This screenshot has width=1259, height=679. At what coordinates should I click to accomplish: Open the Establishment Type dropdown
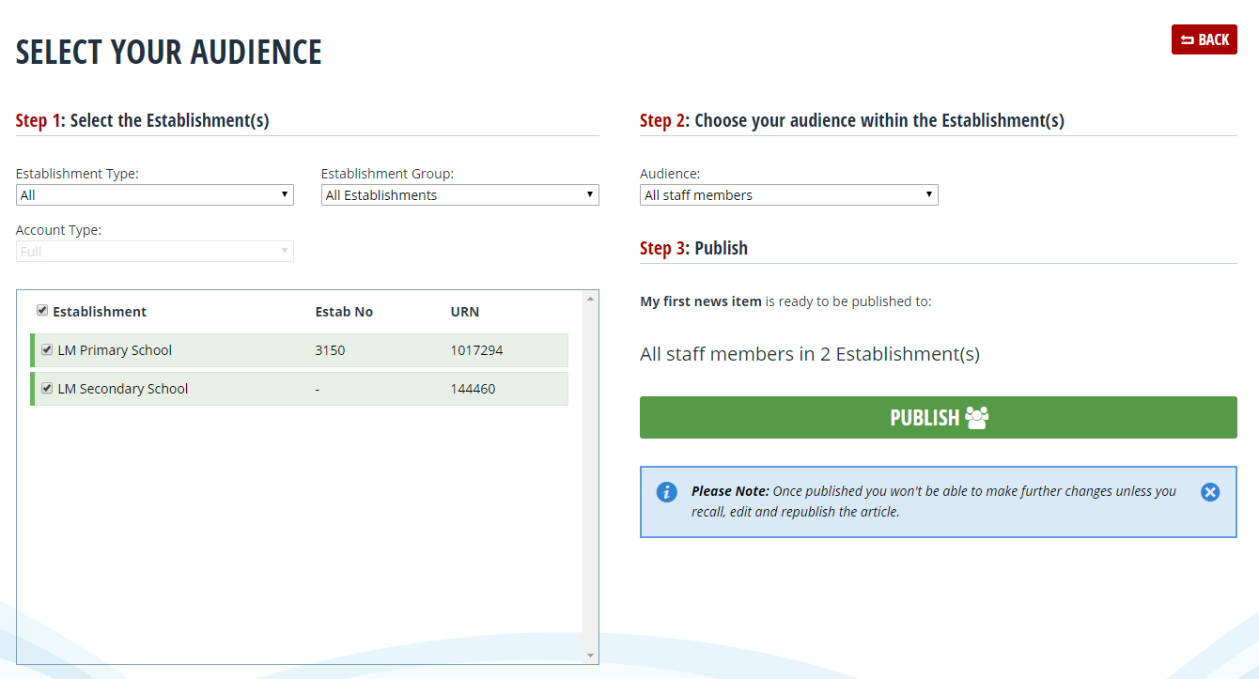[155, 194]
